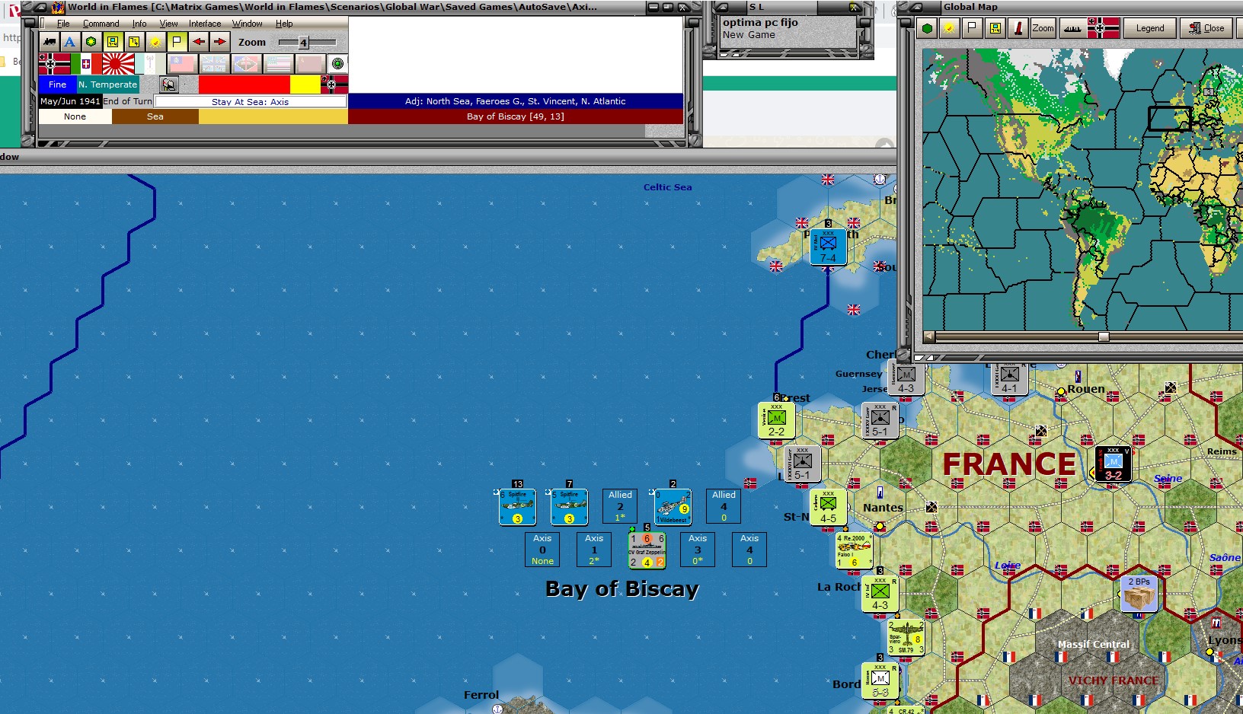The height and width of the screenshot is (714, 1243).
Task: Click the Axis 4 sea box section
Action: coord(749,550)
